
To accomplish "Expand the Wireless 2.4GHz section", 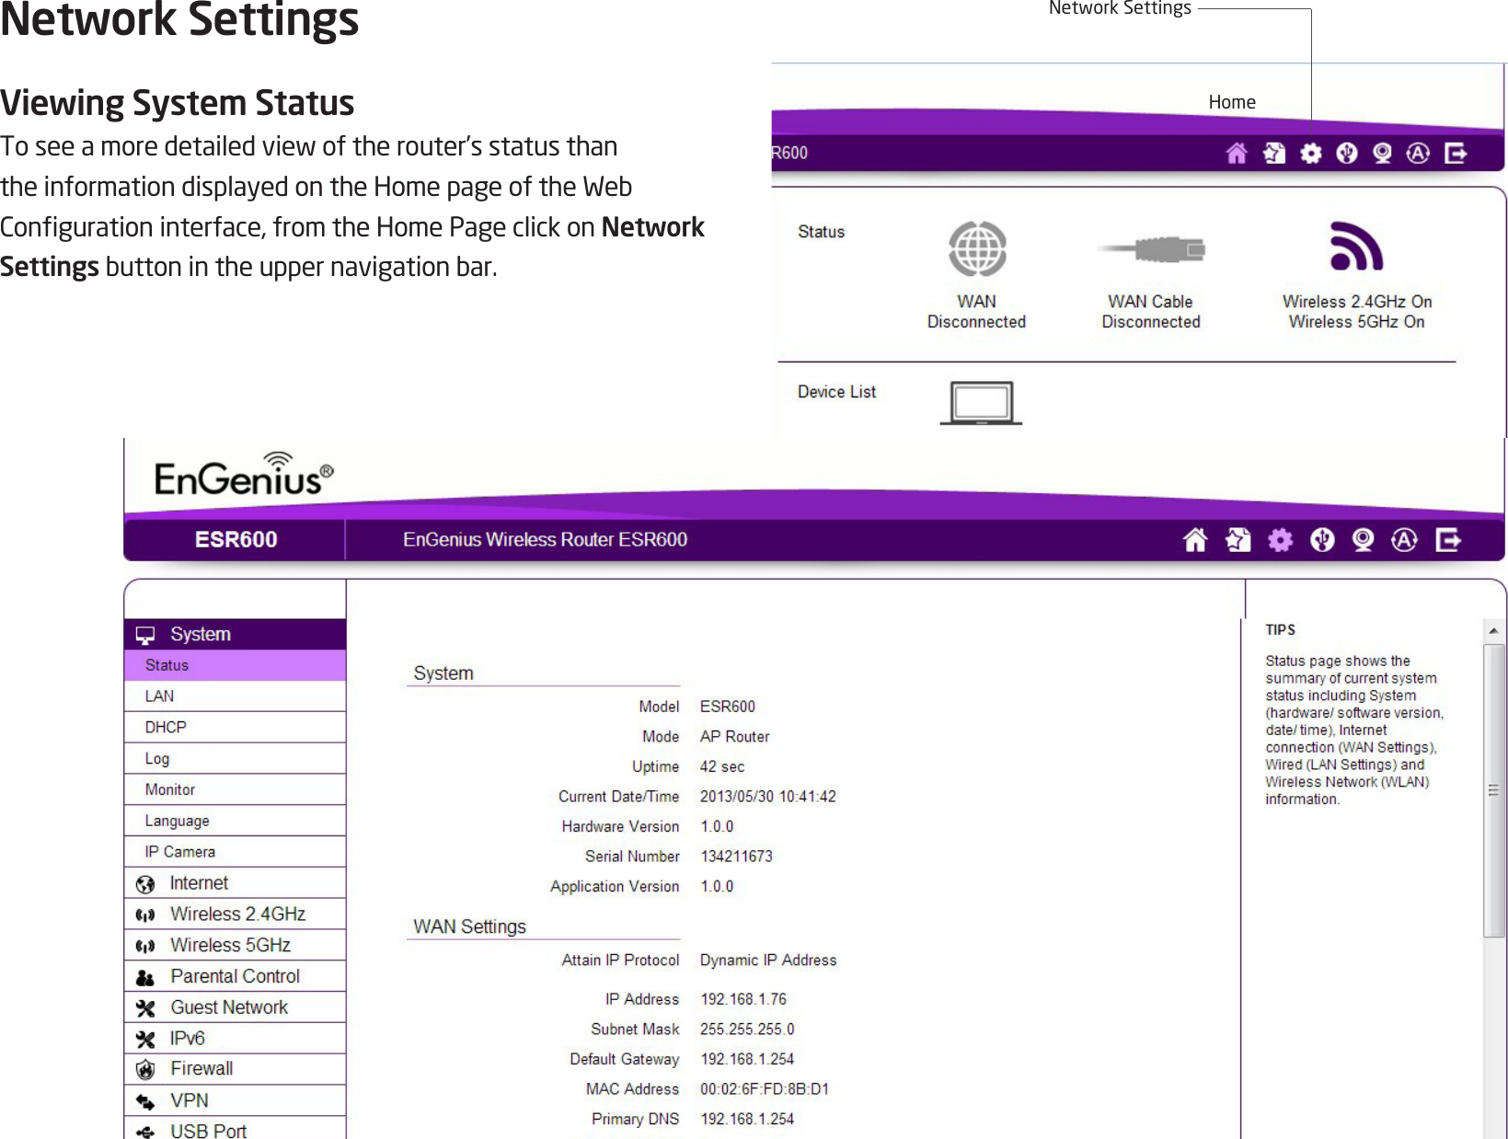I will (x=235, y=915).
